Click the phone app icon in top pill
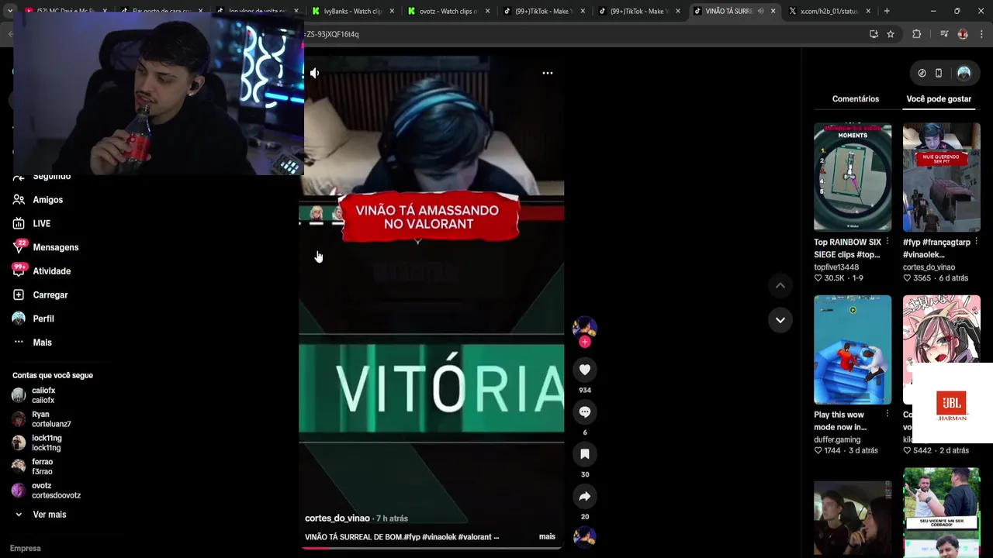 (x=939, y=73)
